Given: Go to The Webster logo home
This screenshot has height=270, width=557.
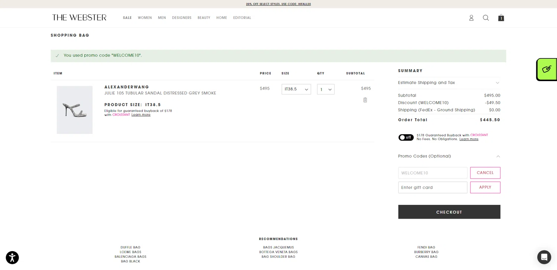Looking at the screenshot, I should [79, 17].
